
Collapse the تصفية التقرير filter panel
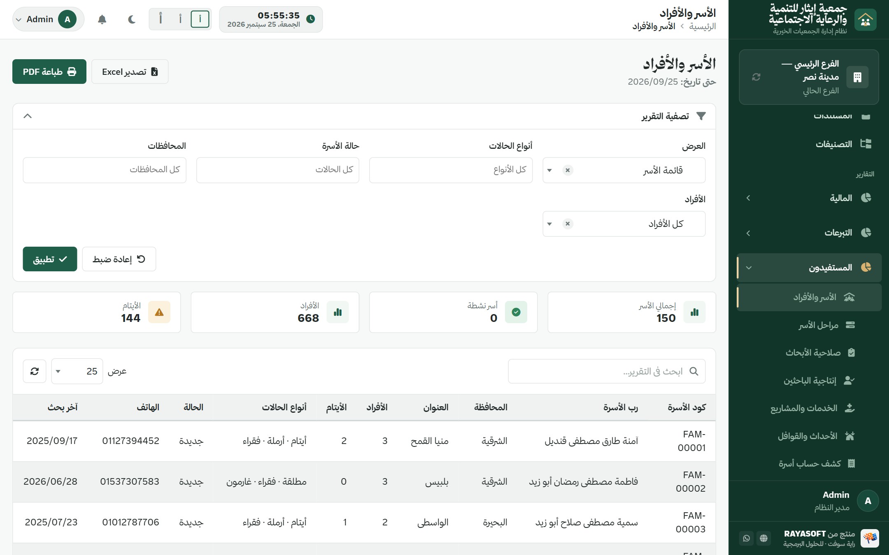pyautogui.click(x=28, y=116)
